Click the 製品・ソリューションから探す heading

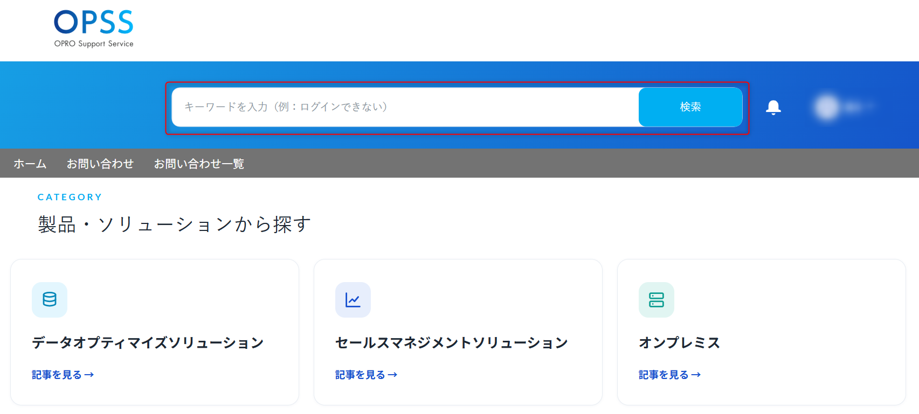click(x=175, y=224)
